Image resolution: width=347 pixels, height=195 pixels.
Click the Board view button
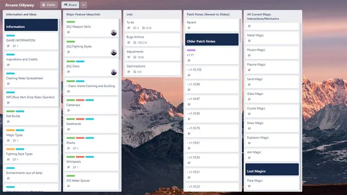(70, 5)
